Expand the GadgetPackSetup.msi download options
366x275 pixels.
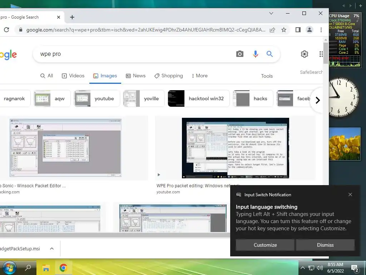pyautogui.click(x=52, y=249)
